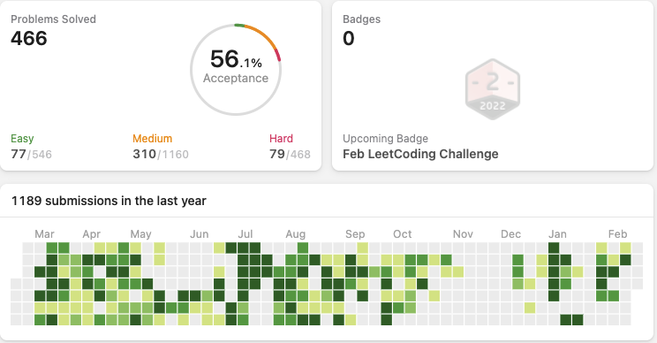Click the 1189 submissions heading

(109, 201)
